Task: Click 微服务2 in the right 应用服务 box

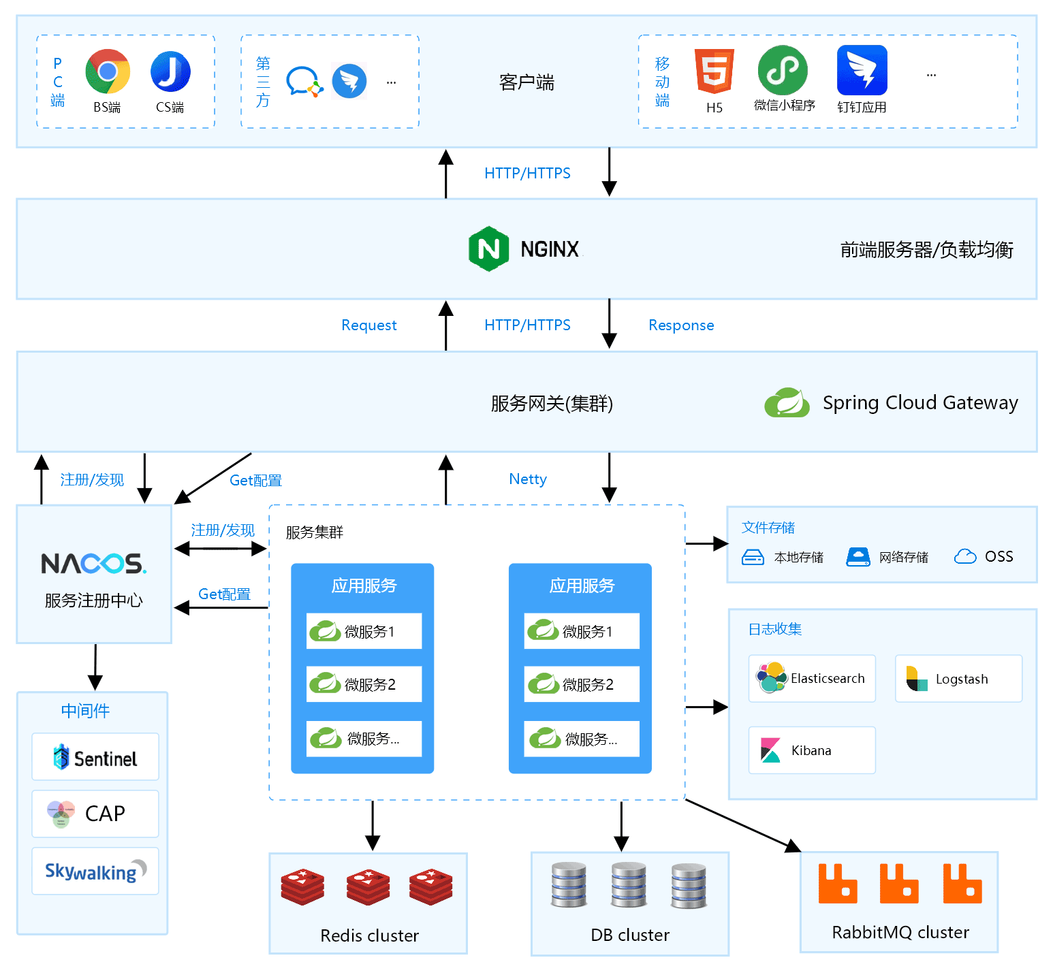Action: (x=582, y=684)
